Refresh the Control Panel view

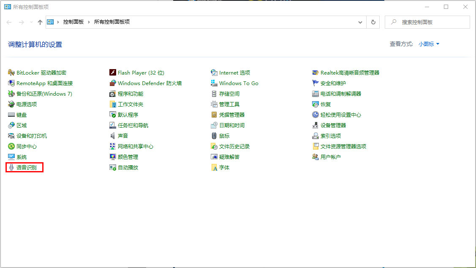pyautogui.click(x=373, y=22)
